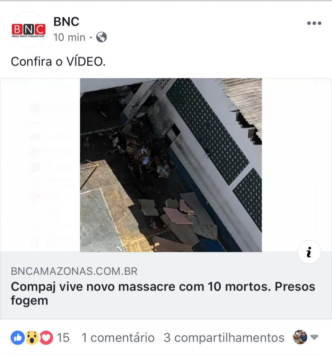Click the yellow Wow reaction emoji
Screen dimensions: 332x355
click(x=32, y=338)
